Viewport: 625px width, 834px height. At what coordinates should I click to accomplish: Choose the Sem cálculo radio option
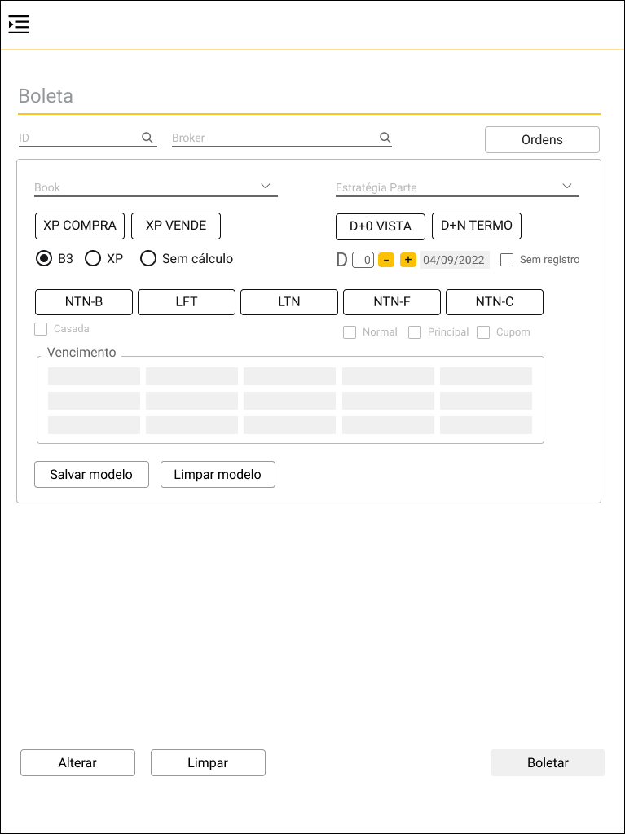tap(148, 258)
